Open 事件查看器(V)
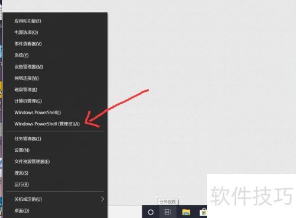Viewport: 296px width, 218px height. [x=28, y=44]
